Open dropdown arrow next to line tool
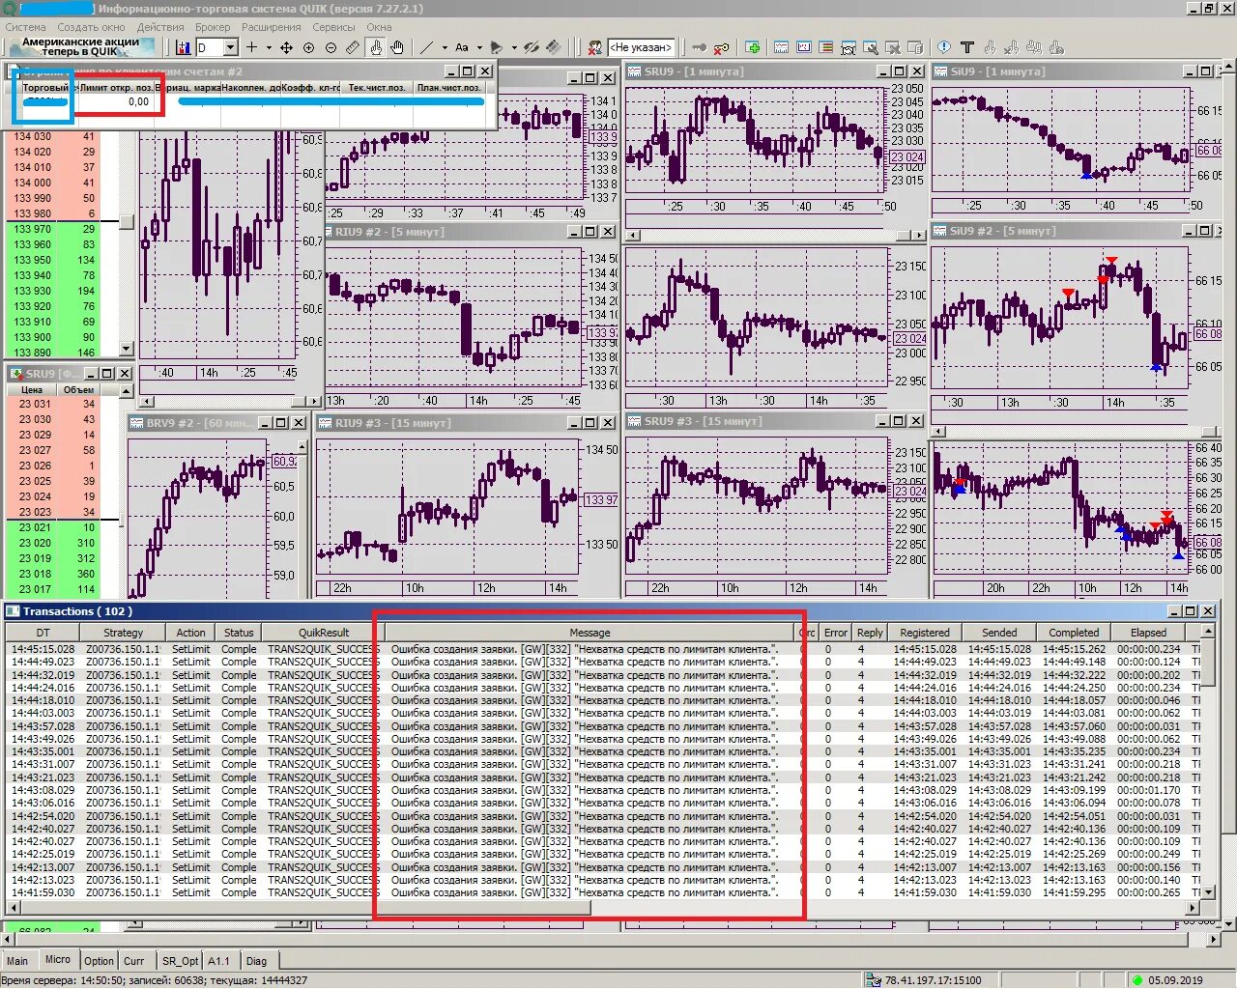The image size is (1237, 989). pos(444,47)
